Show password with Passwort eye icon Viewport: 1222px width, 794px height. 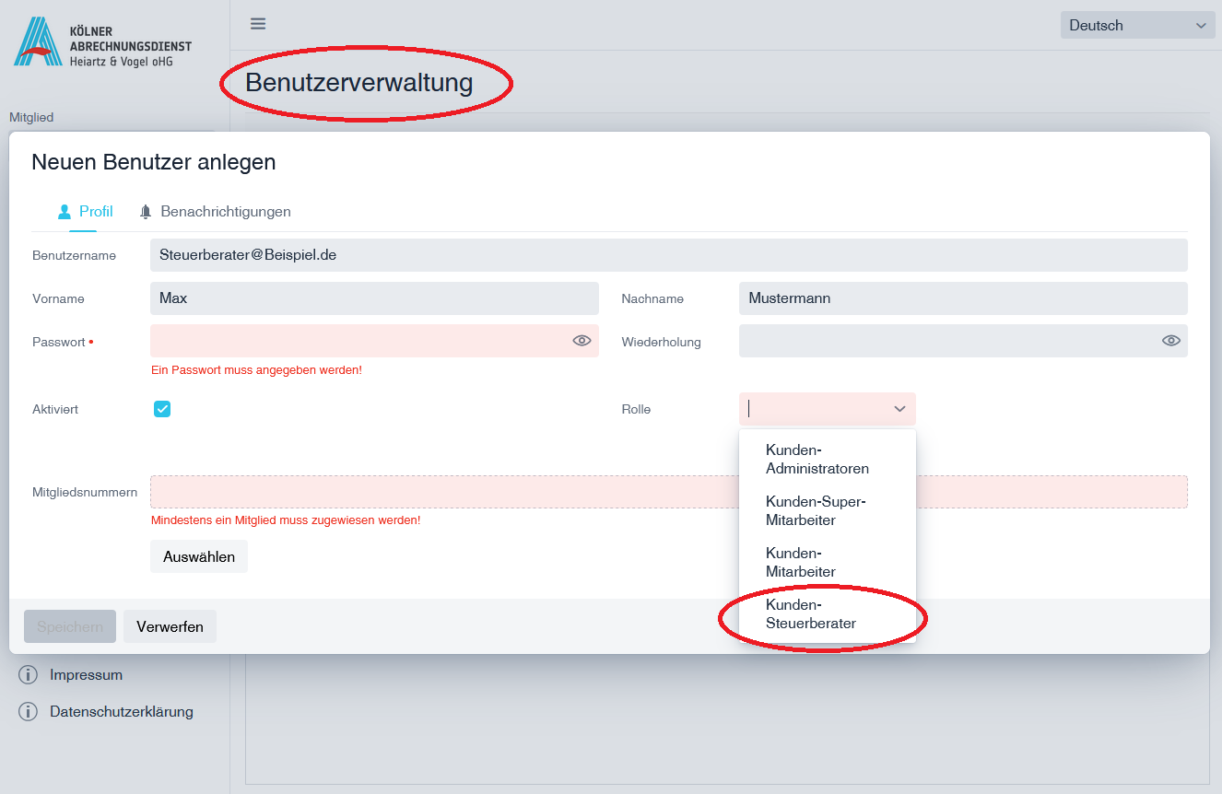point(582,341)
